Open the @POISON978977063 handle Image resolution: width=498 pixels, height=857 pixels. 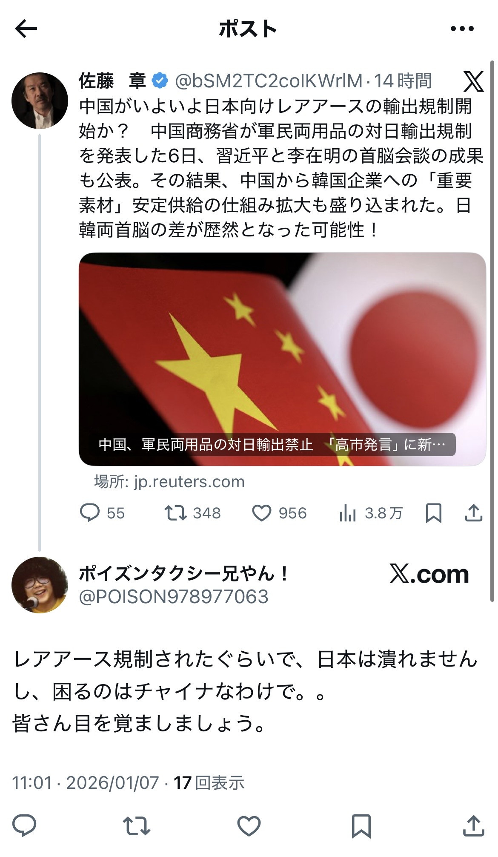point(174,596)
